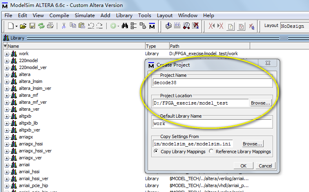Click the Open folder toolbar icon
Viewport: 309px width, 192px height.
23,26
